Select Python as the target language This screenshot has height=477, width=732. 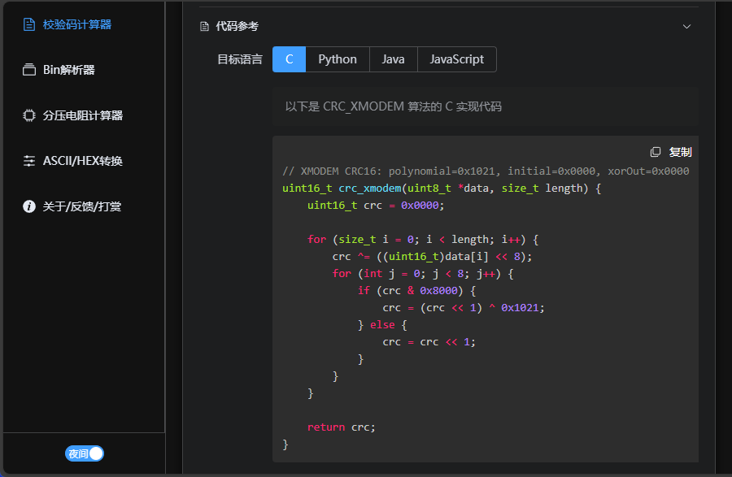tap(338, 59)
